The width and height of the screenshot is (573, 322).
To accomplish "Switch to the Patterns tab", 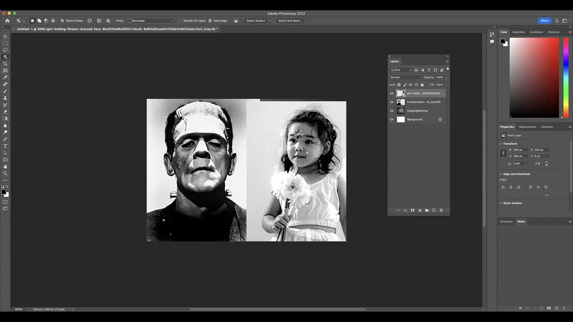I will click(x=554, y=32).
